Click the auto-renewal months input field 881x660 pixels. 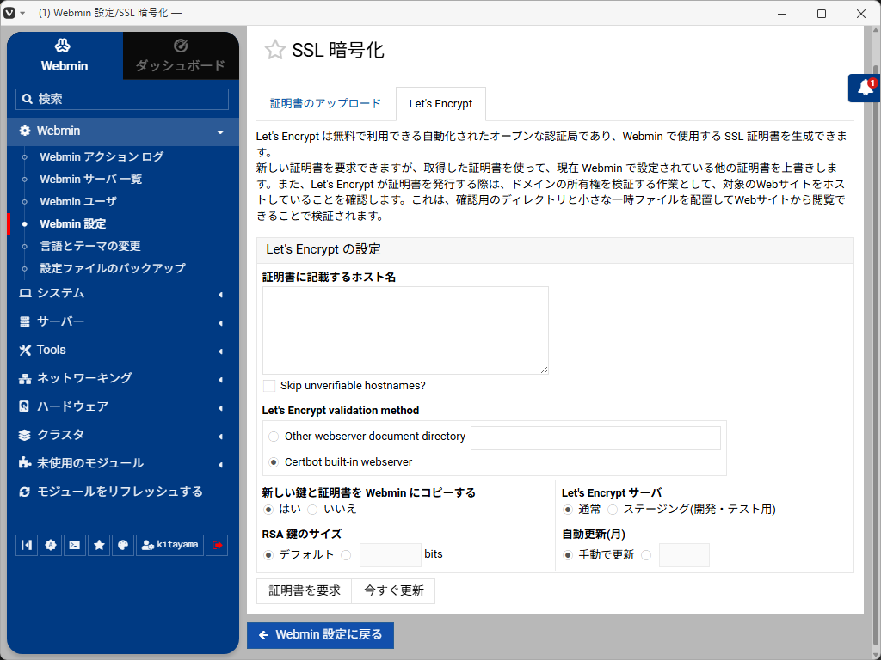click(x=684, y=554)
